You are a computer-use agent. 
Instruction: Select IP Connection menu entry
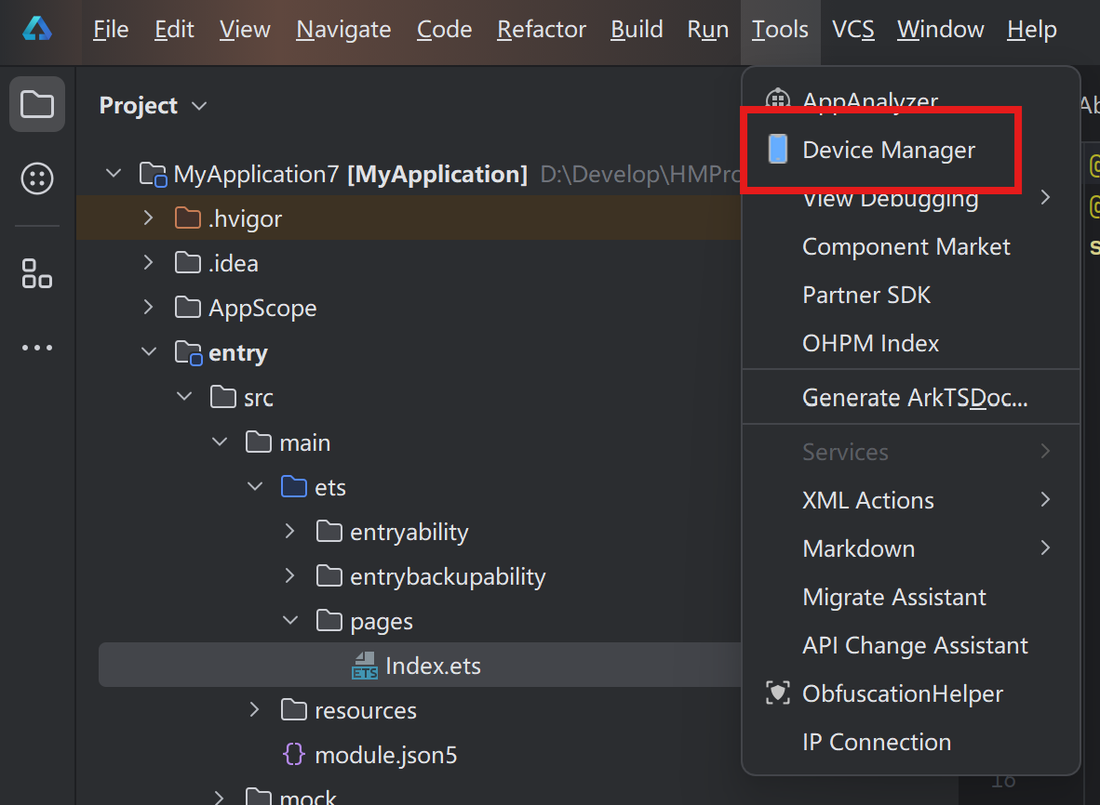910,742
